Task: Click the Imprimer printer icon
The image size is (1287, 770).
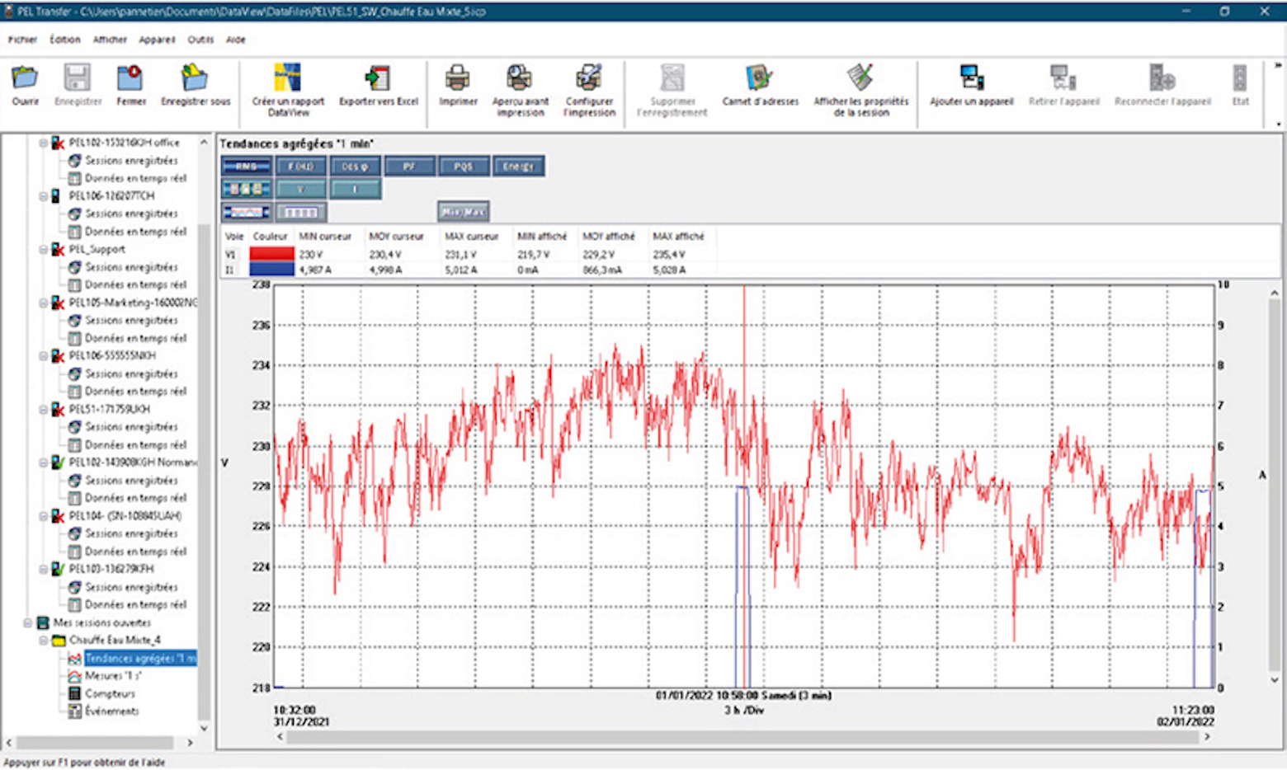Action: [x=458, y=77]
